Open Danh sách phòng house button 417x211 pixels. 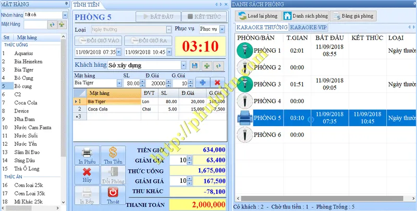pyautogui.click(x=305, y=16)
